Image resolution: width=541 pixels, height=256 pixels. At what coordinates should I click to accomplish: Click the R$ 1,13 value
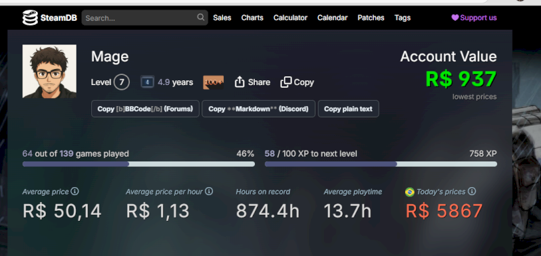158,211
